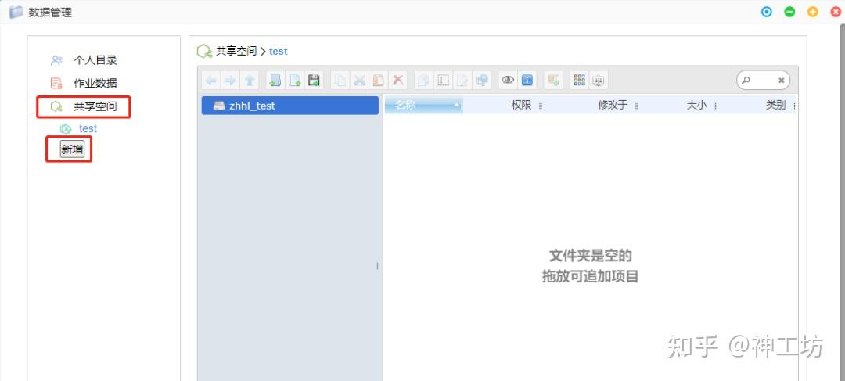Screen dimensions: 845x381
Task: Click the extract archive toolbar icon
Action: point(553,81)
